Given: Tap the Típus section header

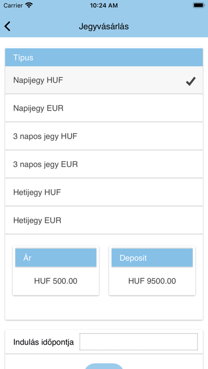Looking at the screenshot, I should point(104,57).
